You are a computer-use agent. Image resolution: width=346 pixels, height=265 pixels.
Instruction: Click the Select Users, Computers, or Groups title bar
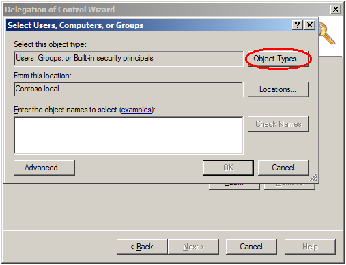[x=149, y=25]
